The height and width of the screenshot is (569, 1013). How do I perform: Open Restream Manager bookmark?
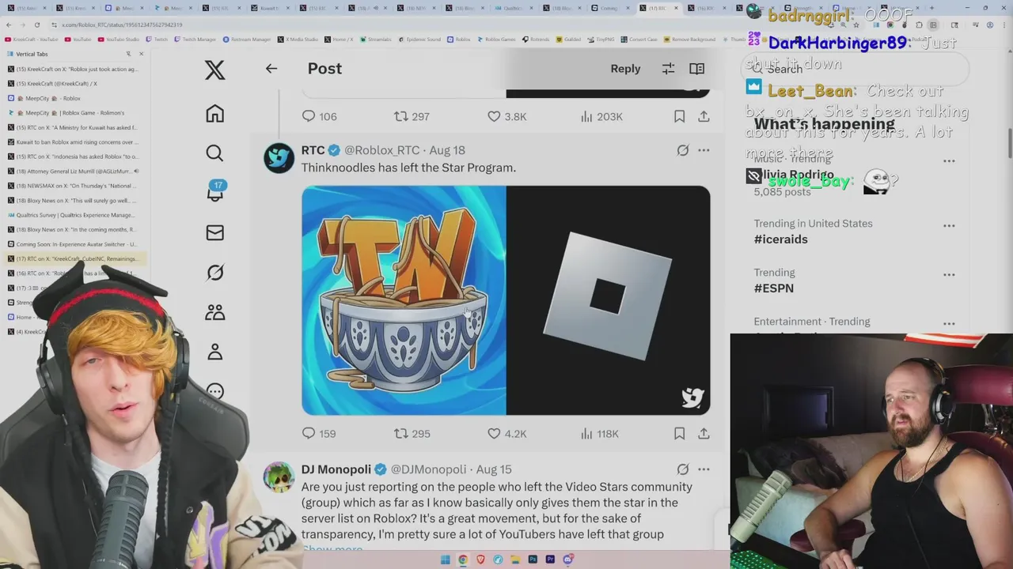[247, 39]
